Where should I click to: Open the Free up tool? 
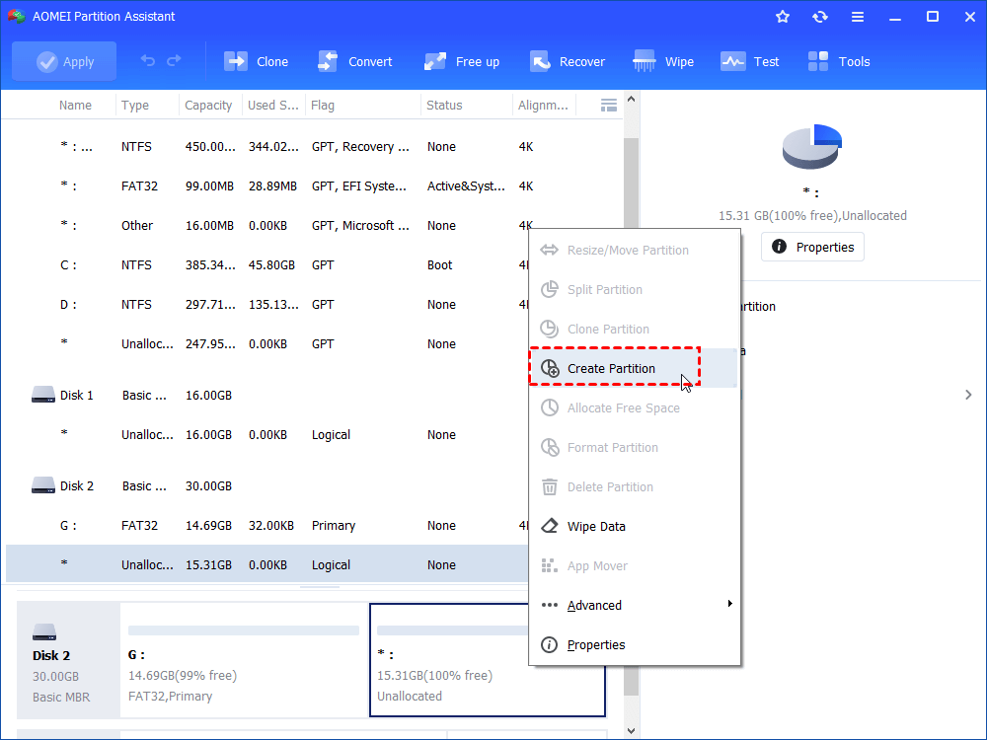pyautogui.click(x=461, y=61)
